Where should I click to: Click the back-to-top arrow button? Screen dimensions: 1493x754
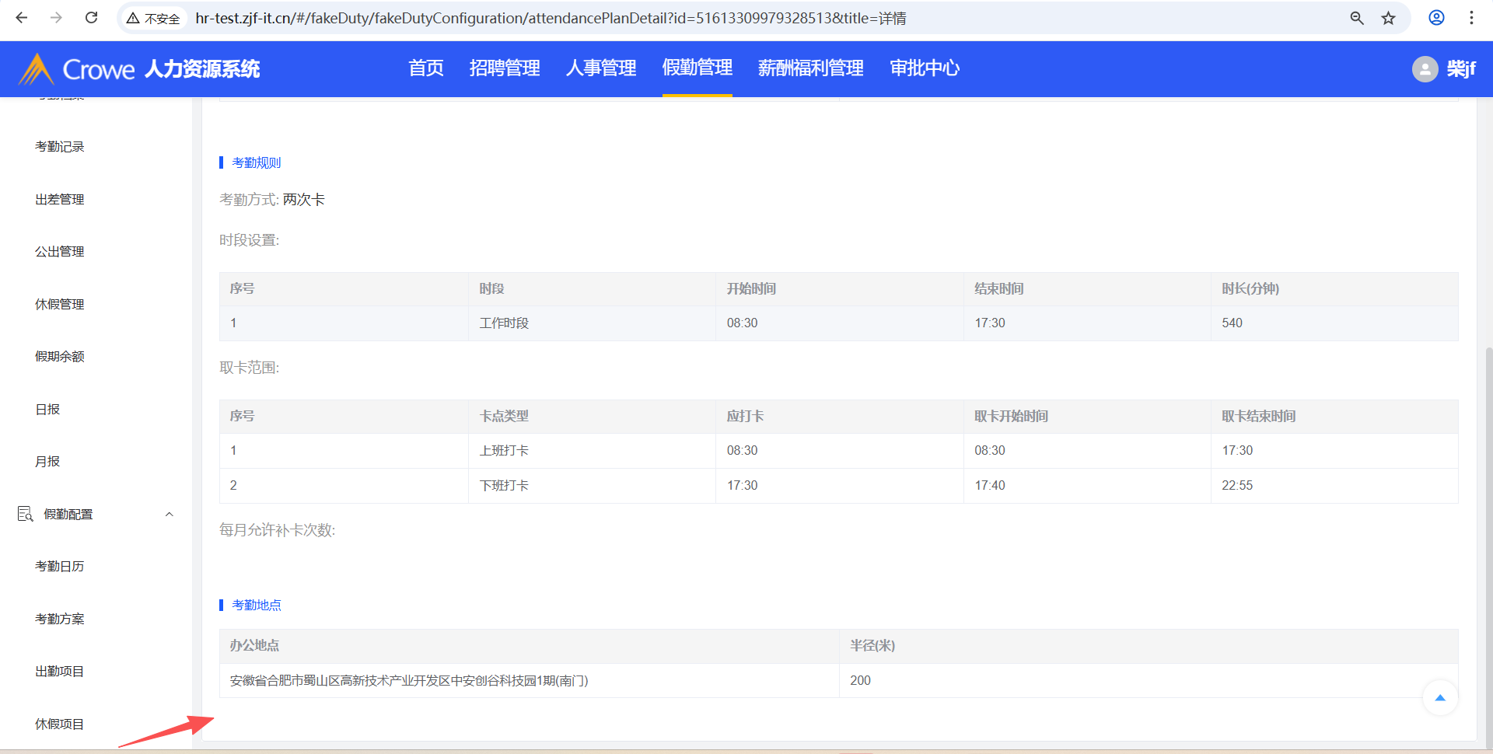(1439, 697)
